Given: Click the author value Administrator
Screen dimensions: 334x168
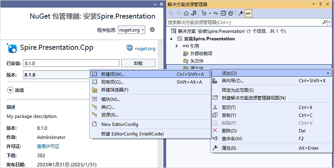Looking at the screenshot, I should [51, 137].
